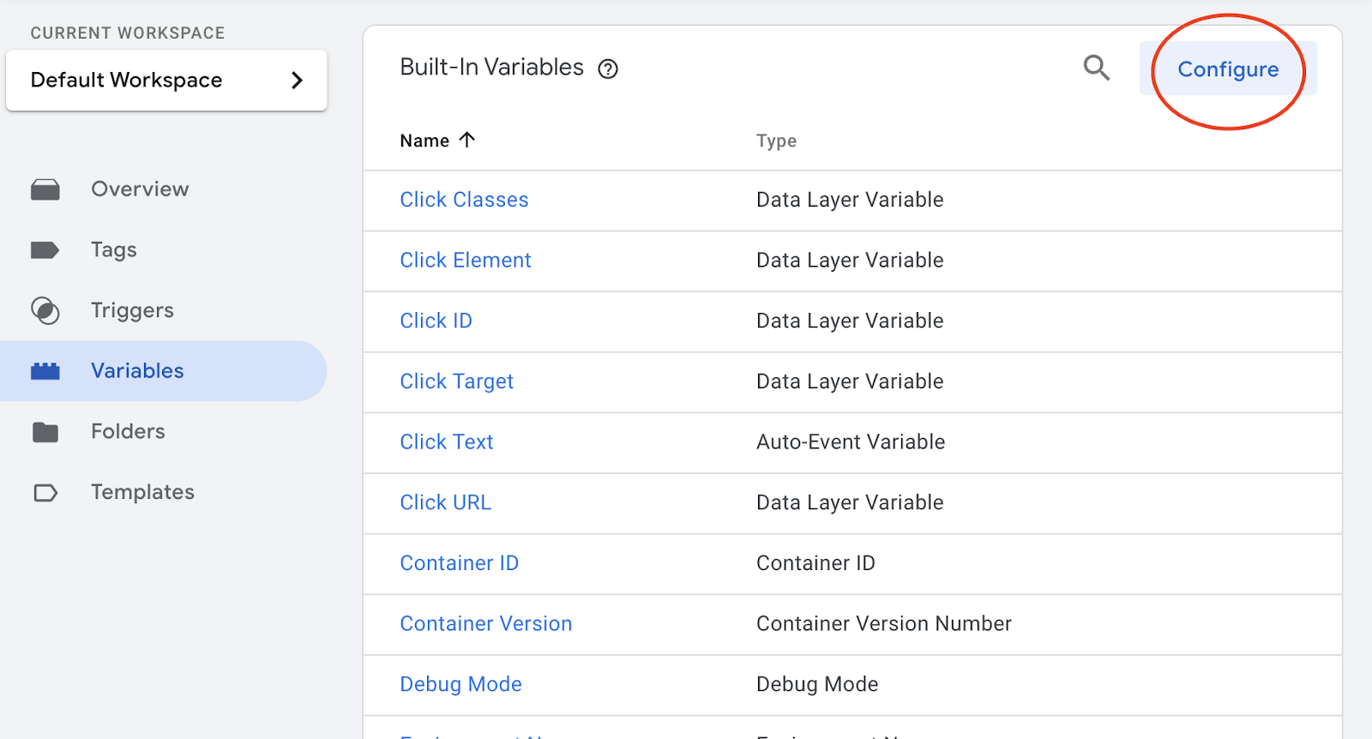Click the Variables brick icon
1372x739 pixels.
pos(45,371)
